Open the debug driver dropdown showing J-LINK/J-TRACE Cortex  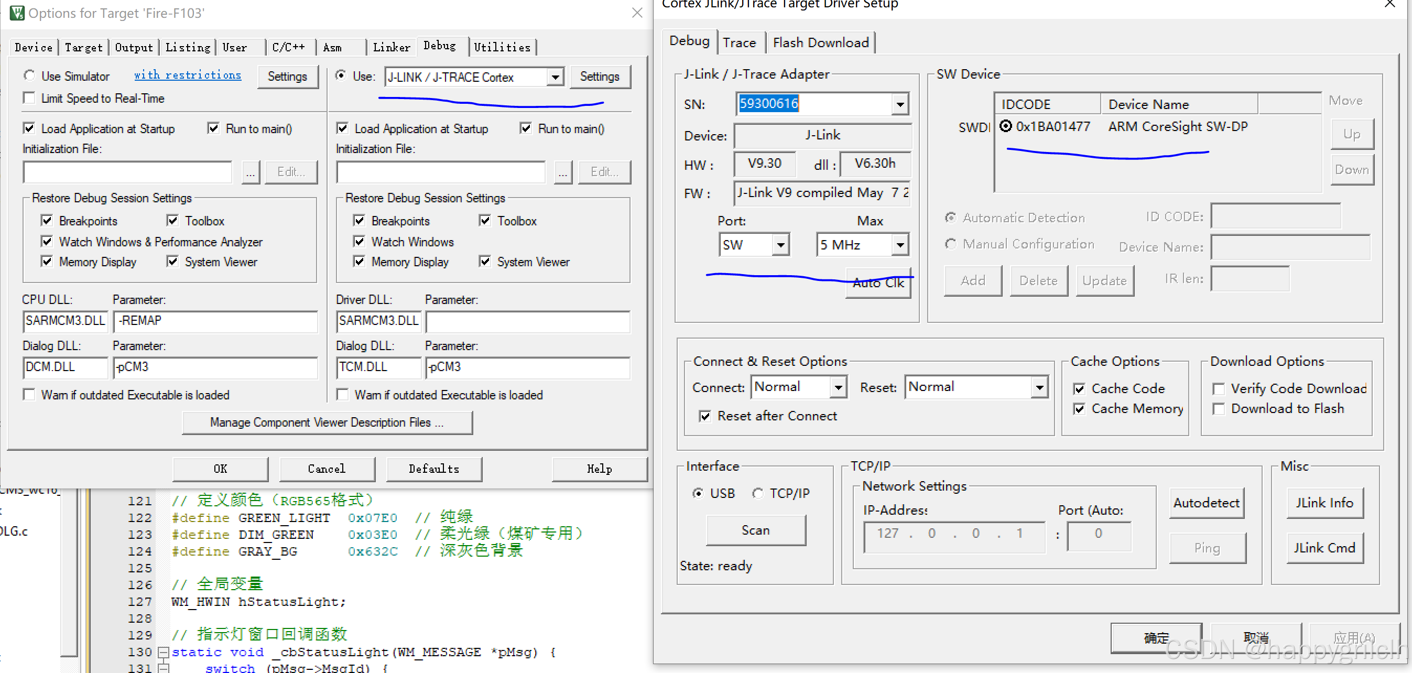pos(556,77)
